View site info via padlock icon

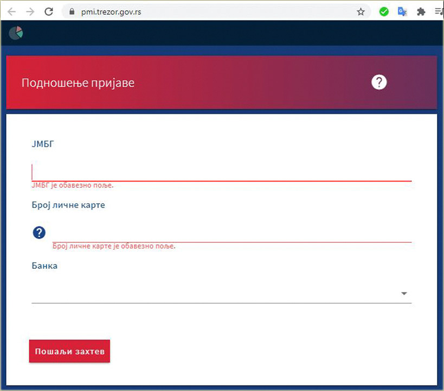tap(72, 11)
